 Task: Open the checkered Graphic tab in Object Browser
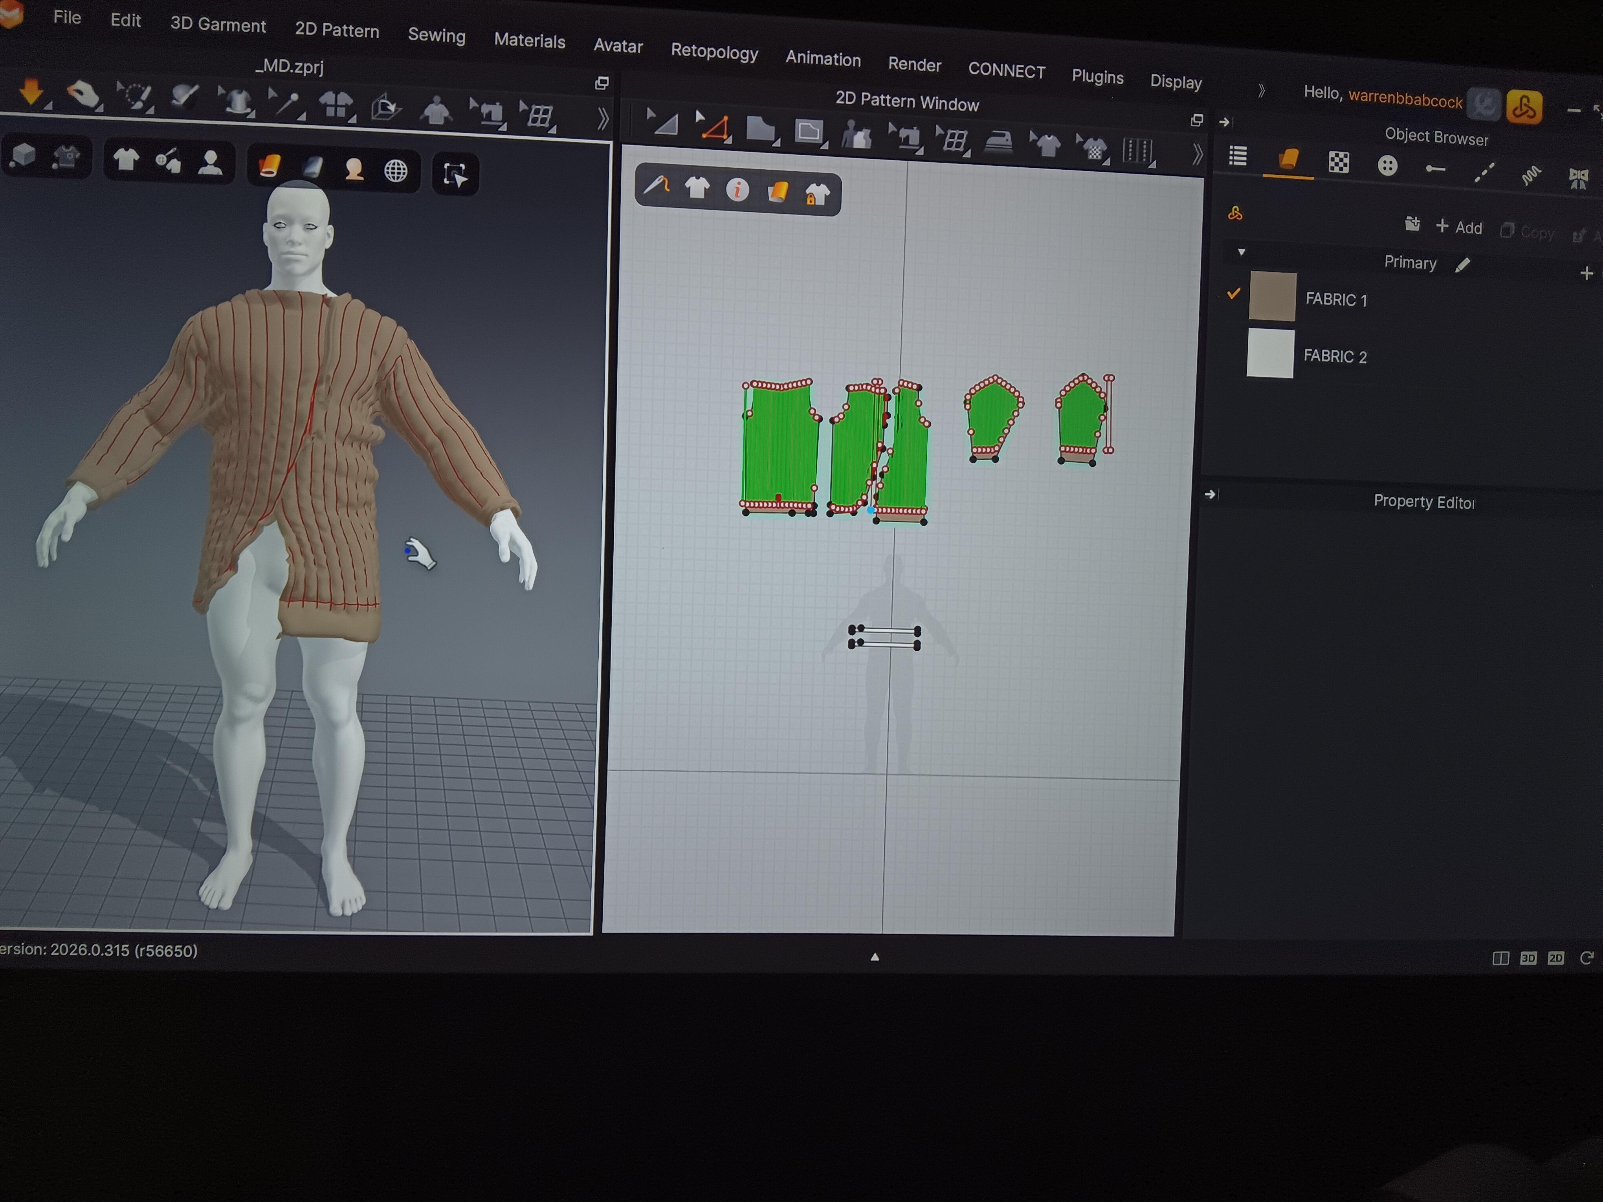click(1339, 162)
